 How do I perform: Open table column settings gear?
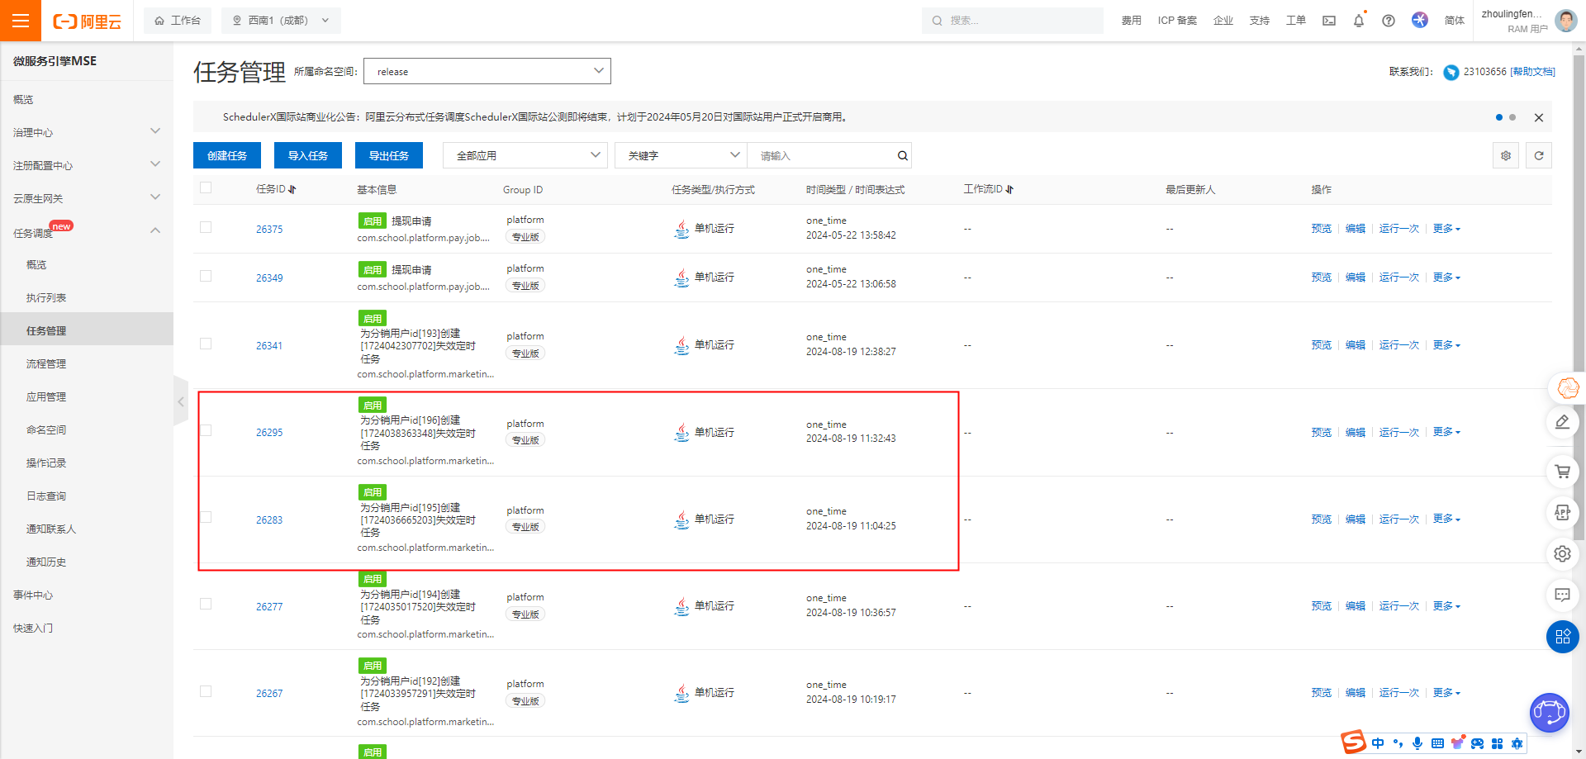pyautogui.click(x=1506, y=155)
